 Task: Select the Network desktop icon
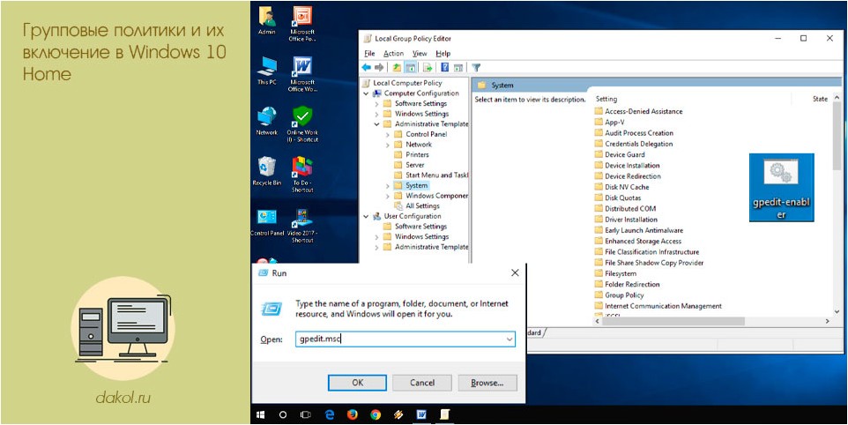click(266, 121)
